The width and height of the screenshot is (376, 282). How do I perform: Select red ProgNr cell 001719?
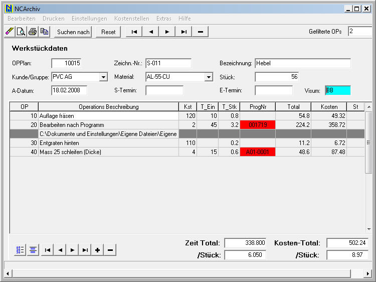[x=257, y=125]
